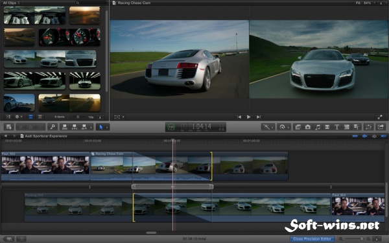Open the All Clips filter pop-up
Image resolution: width=389 pixels, height=243 pixels.
11,3
